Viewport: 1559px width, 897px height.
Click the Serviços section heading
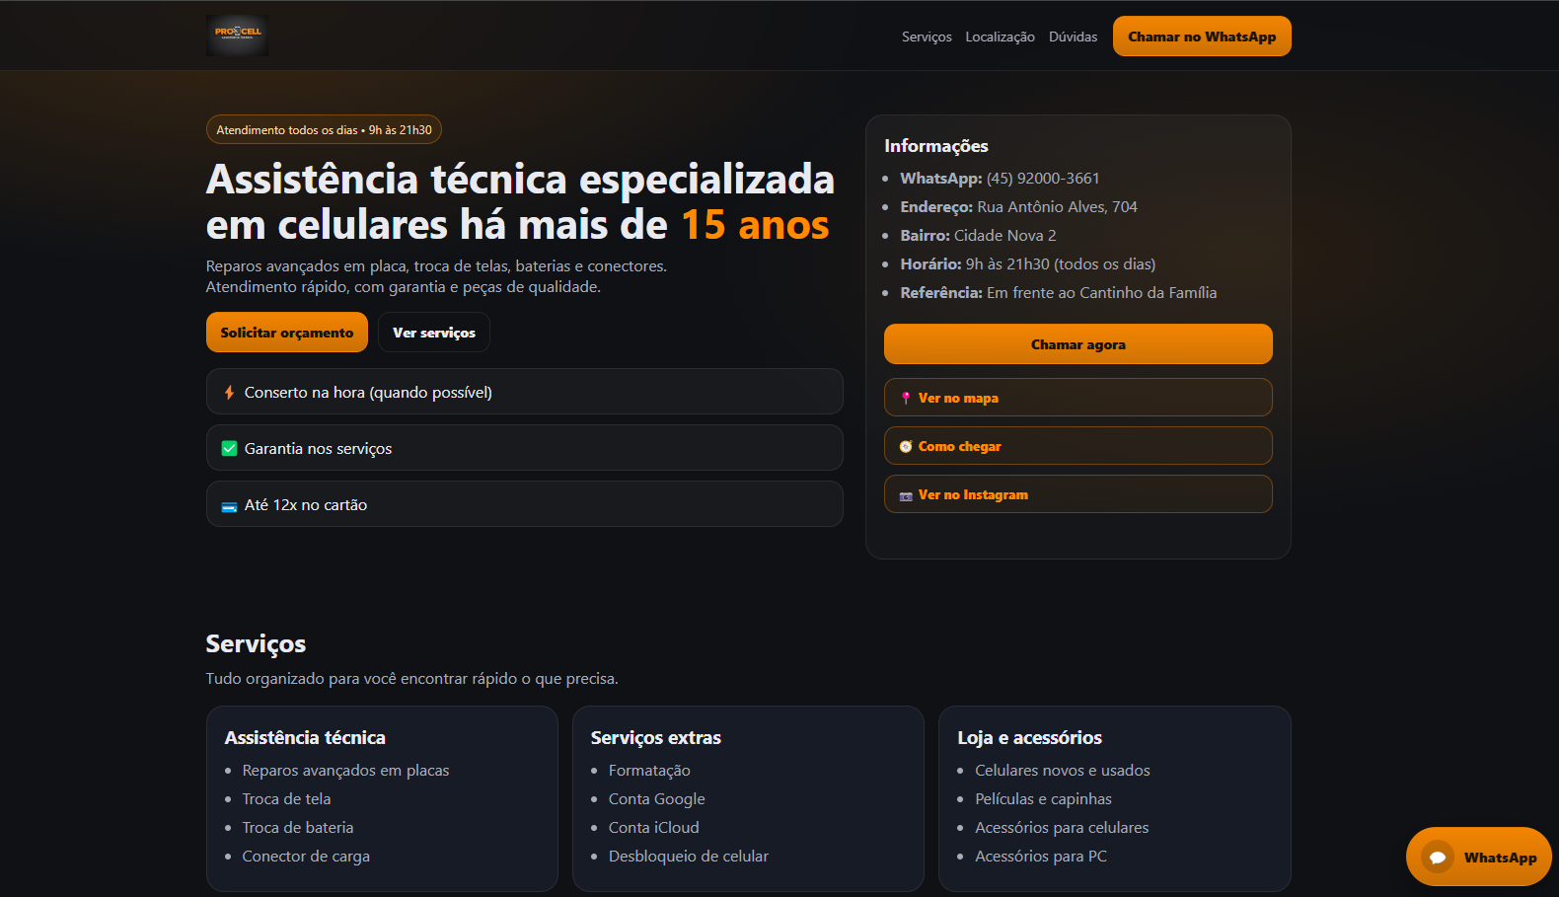click(256, 644)
